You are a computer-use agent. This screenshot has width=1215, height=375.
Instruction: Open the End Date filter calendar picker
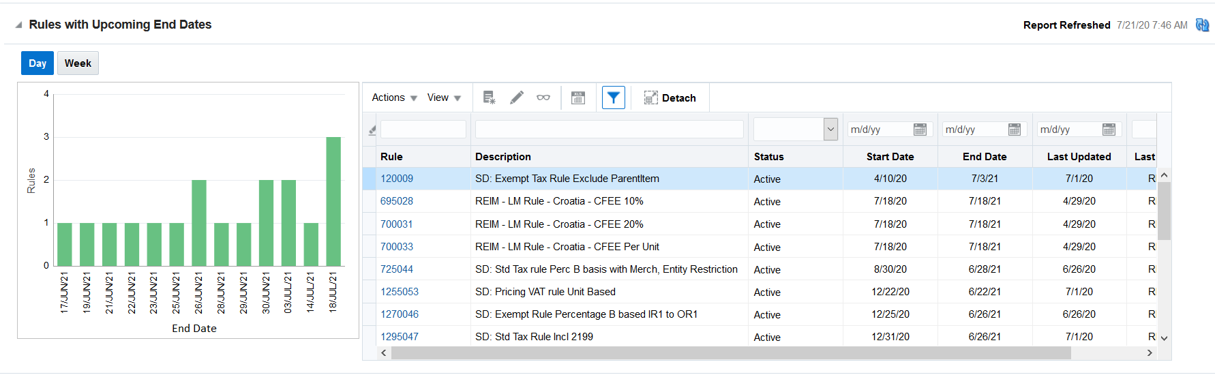pos(1015,130)
